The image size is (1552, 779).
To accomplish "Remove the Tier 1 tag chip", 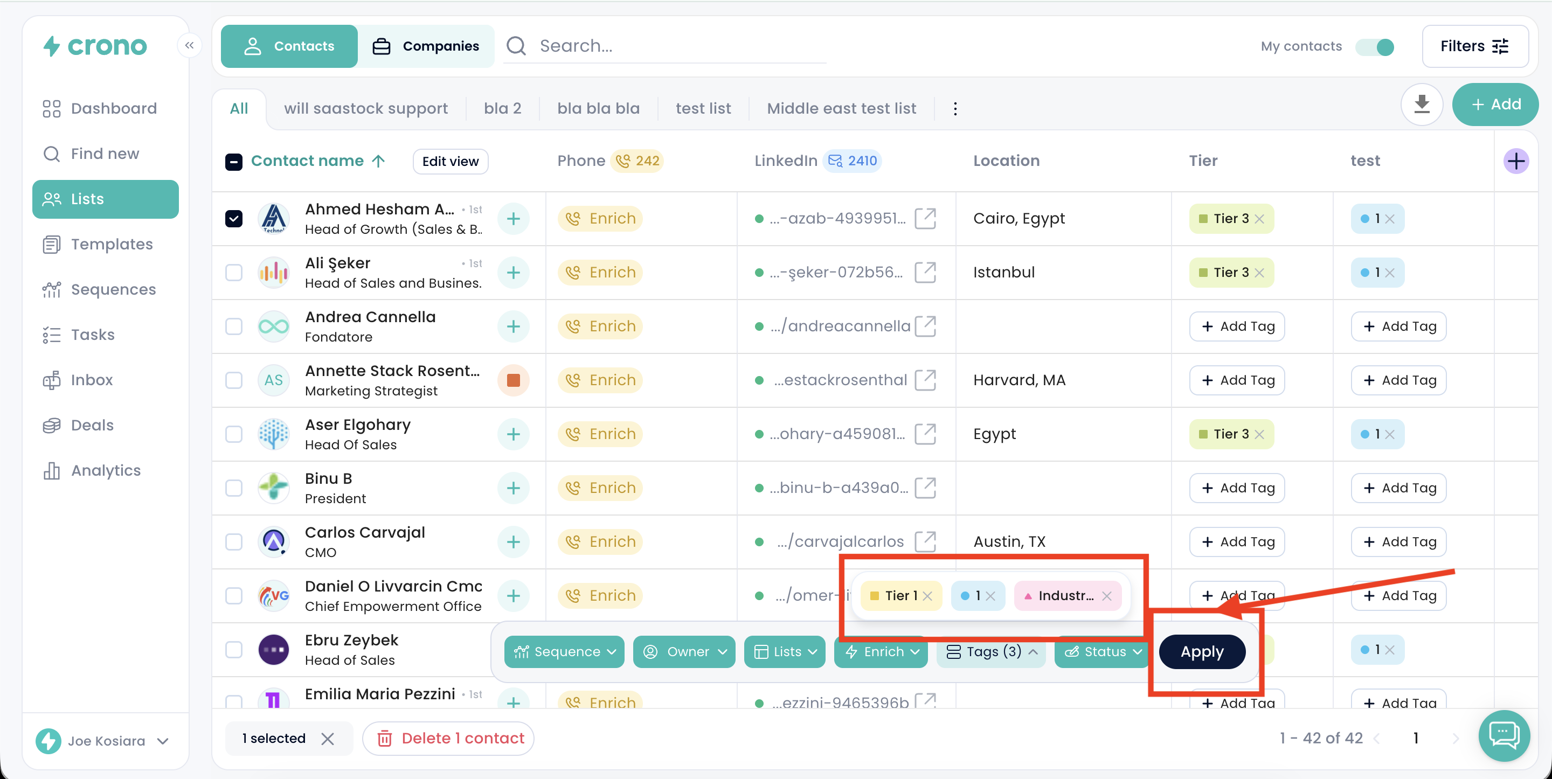I will (x=927, y=596).
